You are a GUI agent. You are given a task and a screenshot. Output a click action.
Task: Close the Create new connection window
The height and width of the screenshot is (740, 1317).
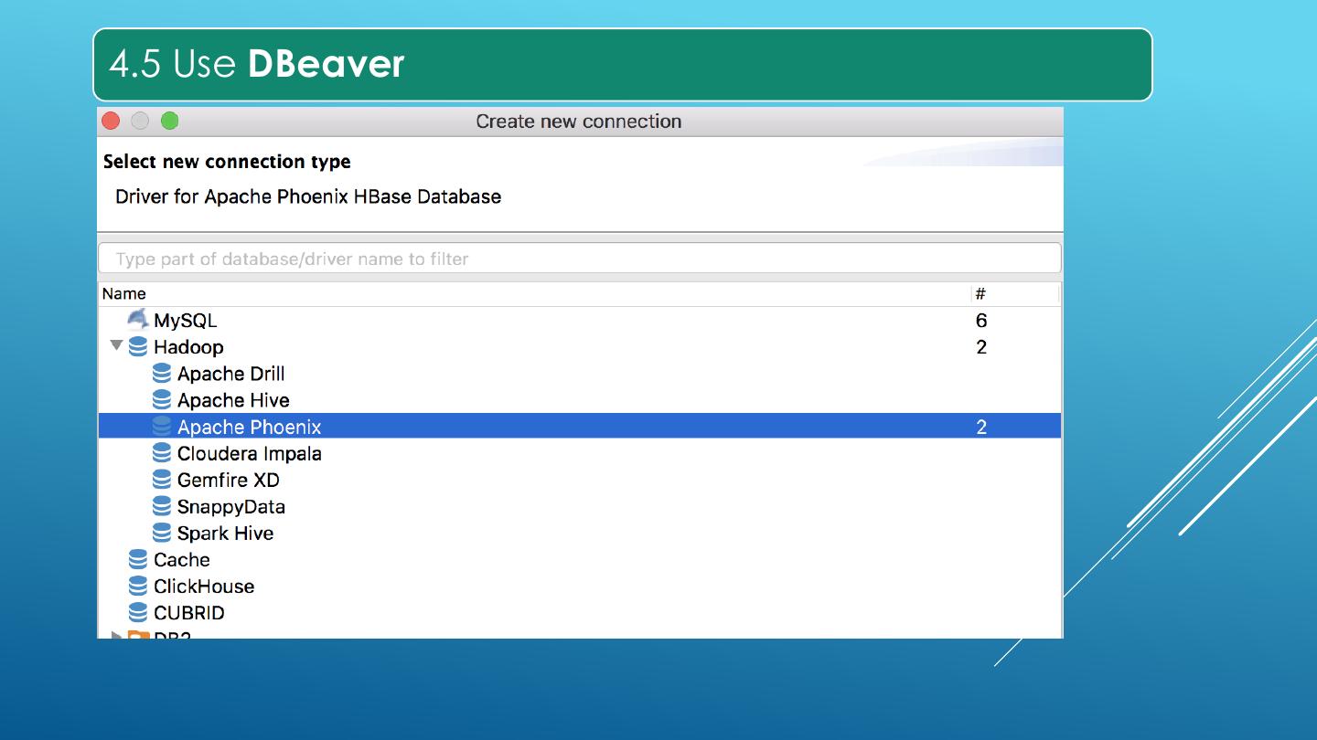coord(112,122)
